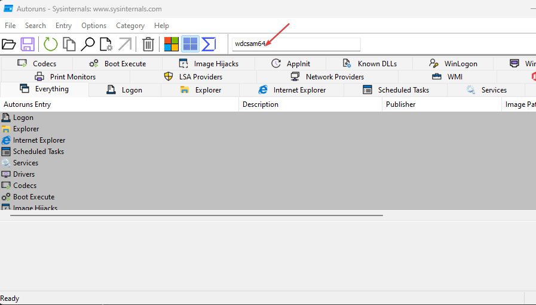Switch to the Logon tab
This screenshot has width=536, height=305.
click(125, 90)
